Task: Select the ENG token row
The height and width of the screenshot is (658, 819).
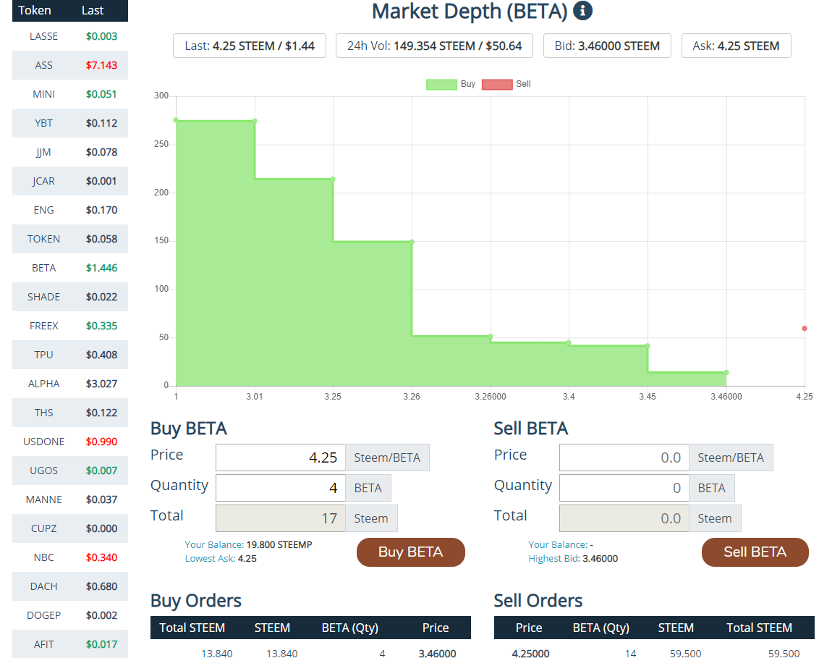Action: [x=70, y=210]
